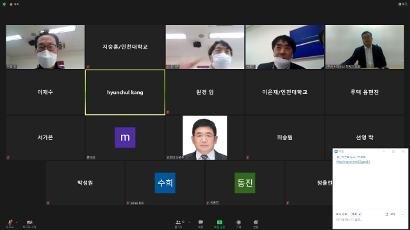This screenshot has height=230, width=410.
Task: Click the File button in the chat window
Action: click(390, 214)
